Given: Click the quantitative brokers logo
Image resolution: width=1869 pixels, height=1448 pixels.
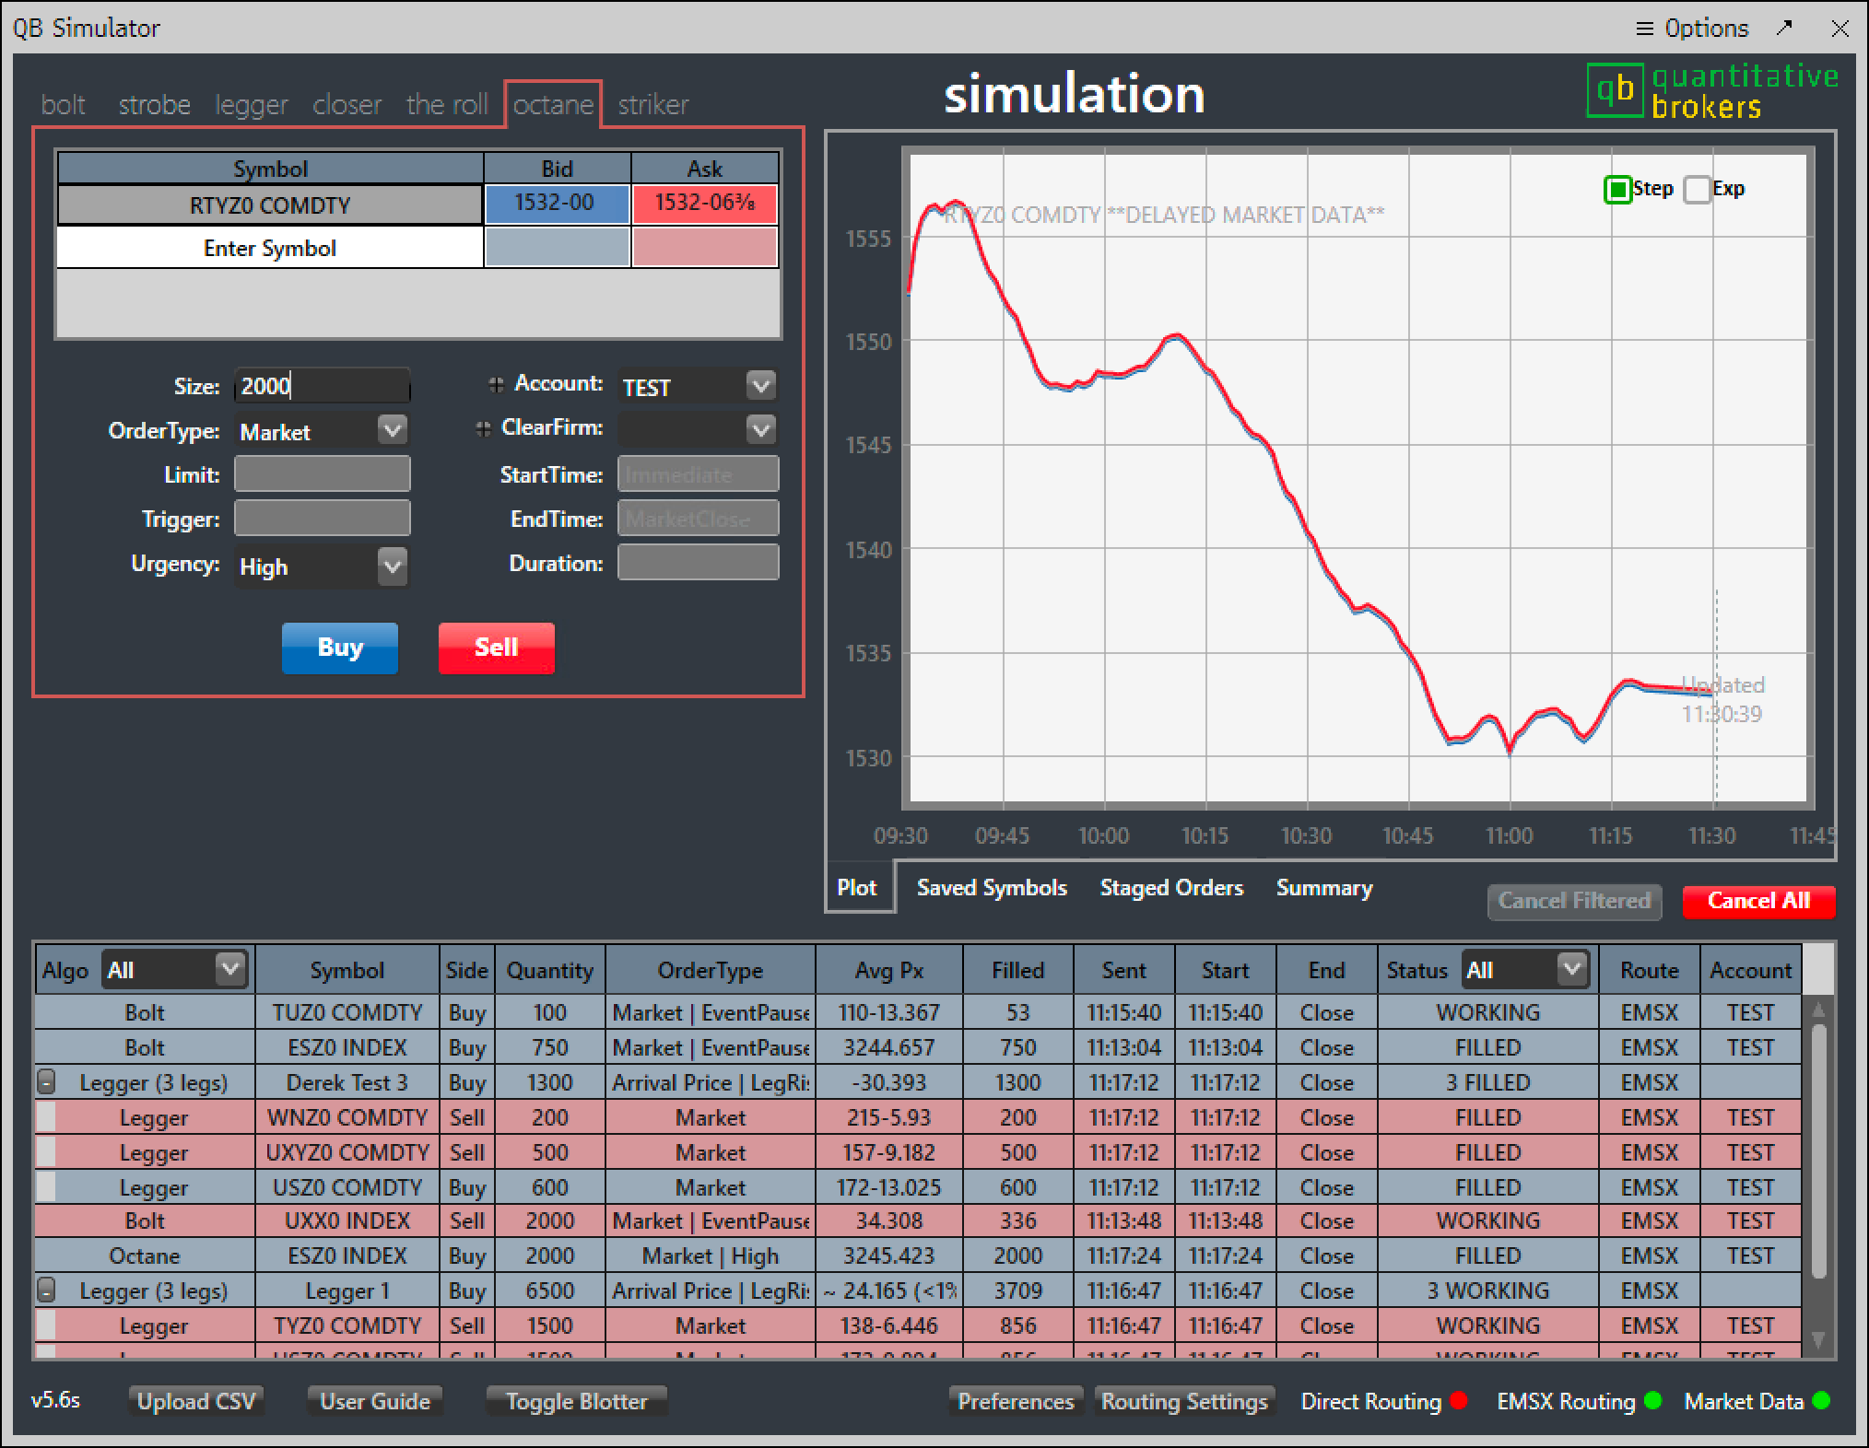Looking at the screenshot, I should [x=1712, y=91].
